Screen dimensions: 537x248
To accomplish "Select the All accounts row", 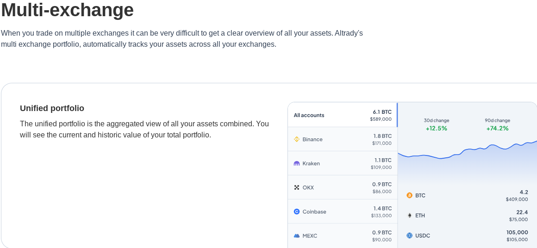I will tap(343, 115).
